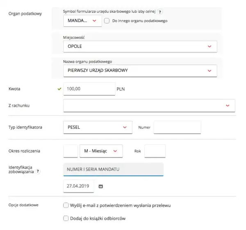Screen dimensions: 246x230
Task: Focus the Numer identifier input field
Action: tap(177, 127)
